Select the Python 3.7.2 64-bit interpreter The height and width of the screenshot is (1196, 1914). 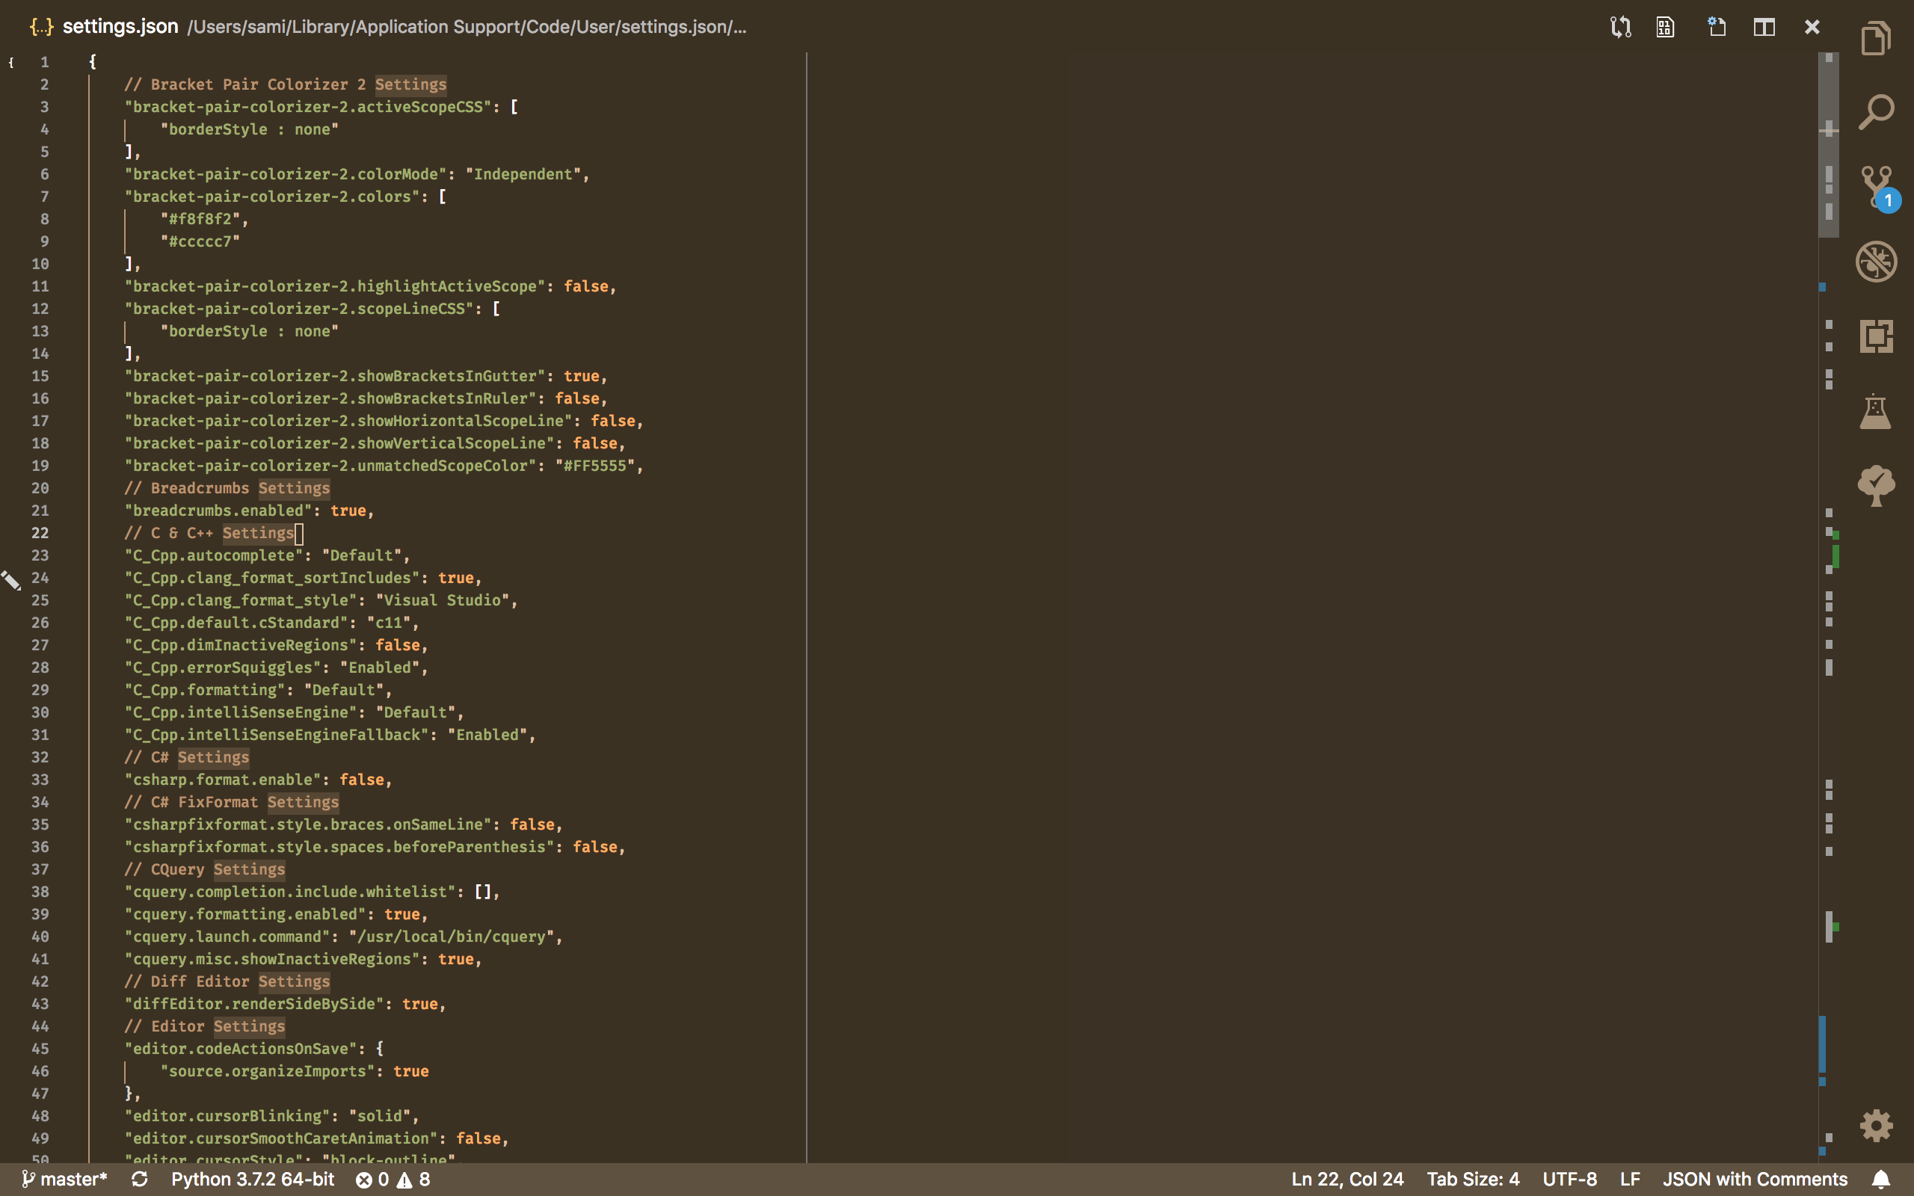pos(251,1179)
